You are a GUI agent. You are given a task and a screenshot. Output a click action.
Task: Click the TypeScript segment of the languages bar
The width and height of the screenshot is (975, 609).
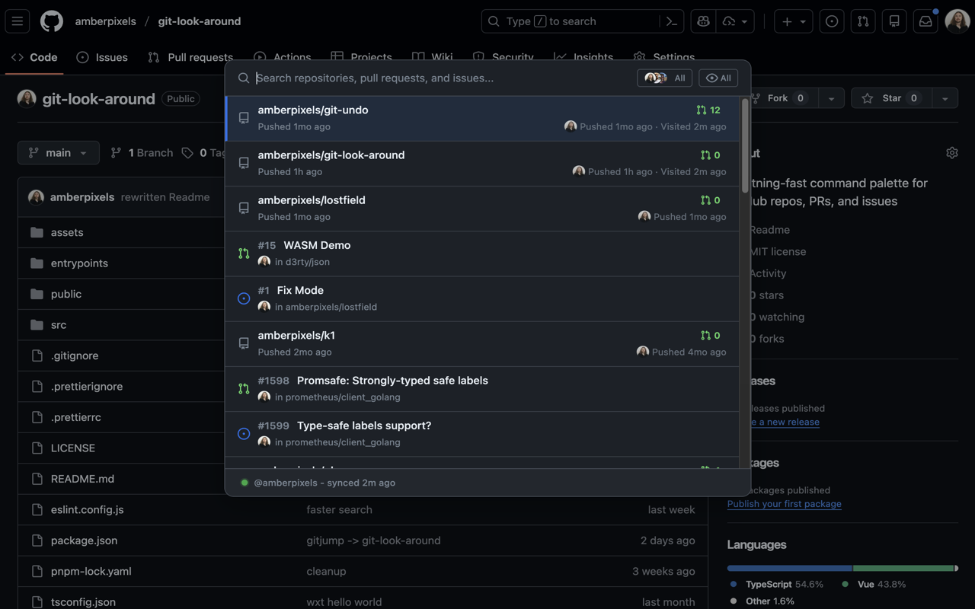tap(788, 568)
